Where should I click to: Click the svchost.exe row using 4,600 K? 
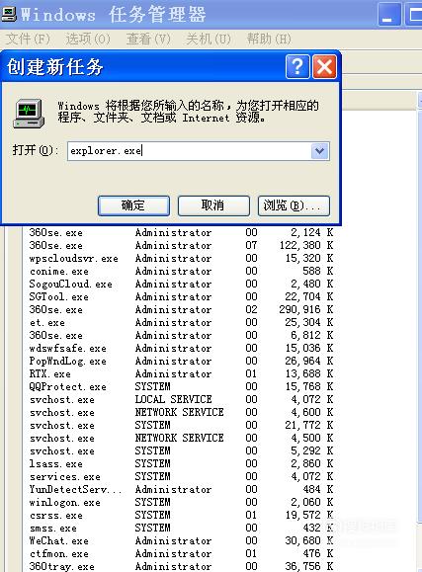point(181,413)
